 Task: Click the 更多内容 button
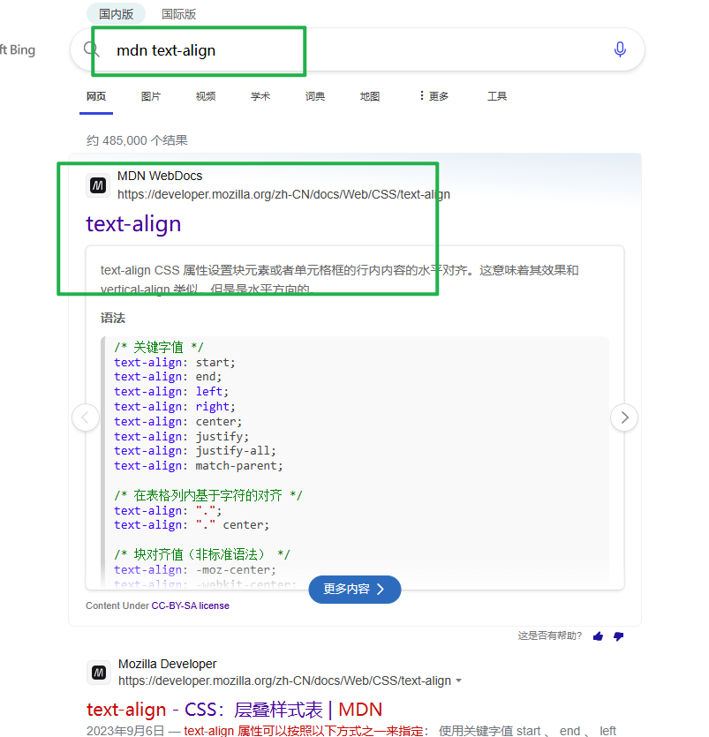355,589
